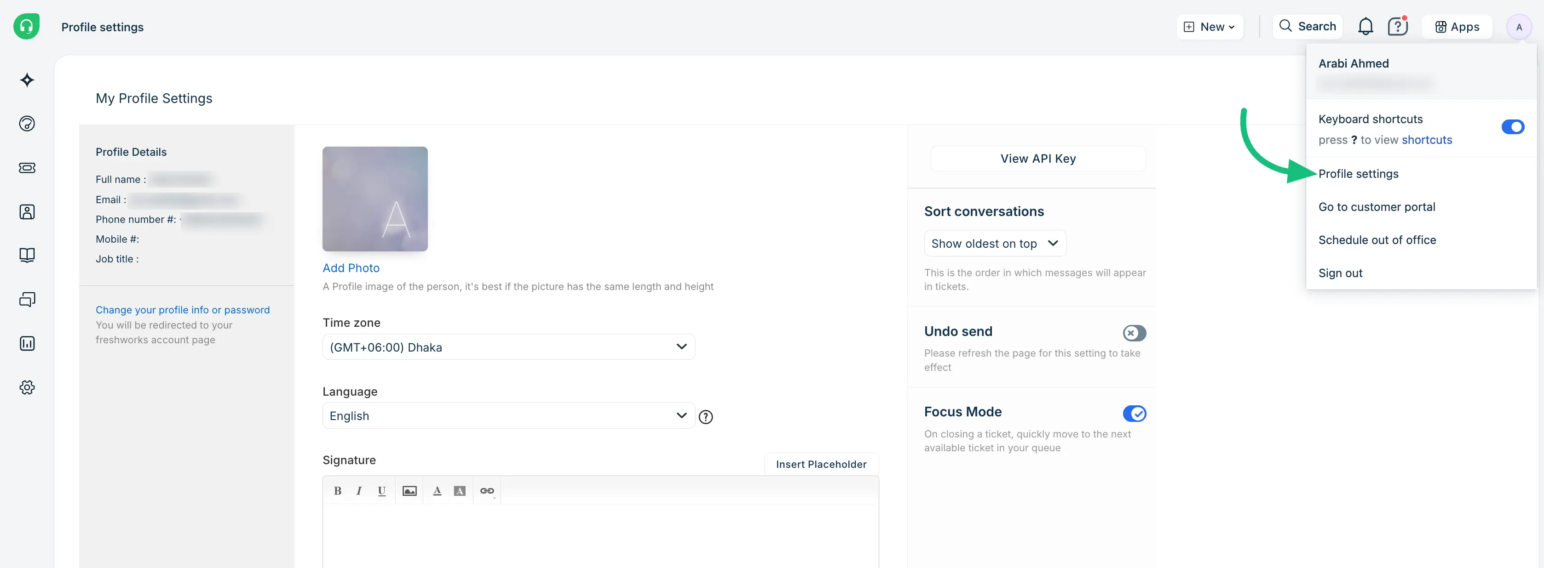Image resolution: width=1544 pixels, height=568 pixels.
Task: Insert an image in the signature editor
Action: coord(409,490)
